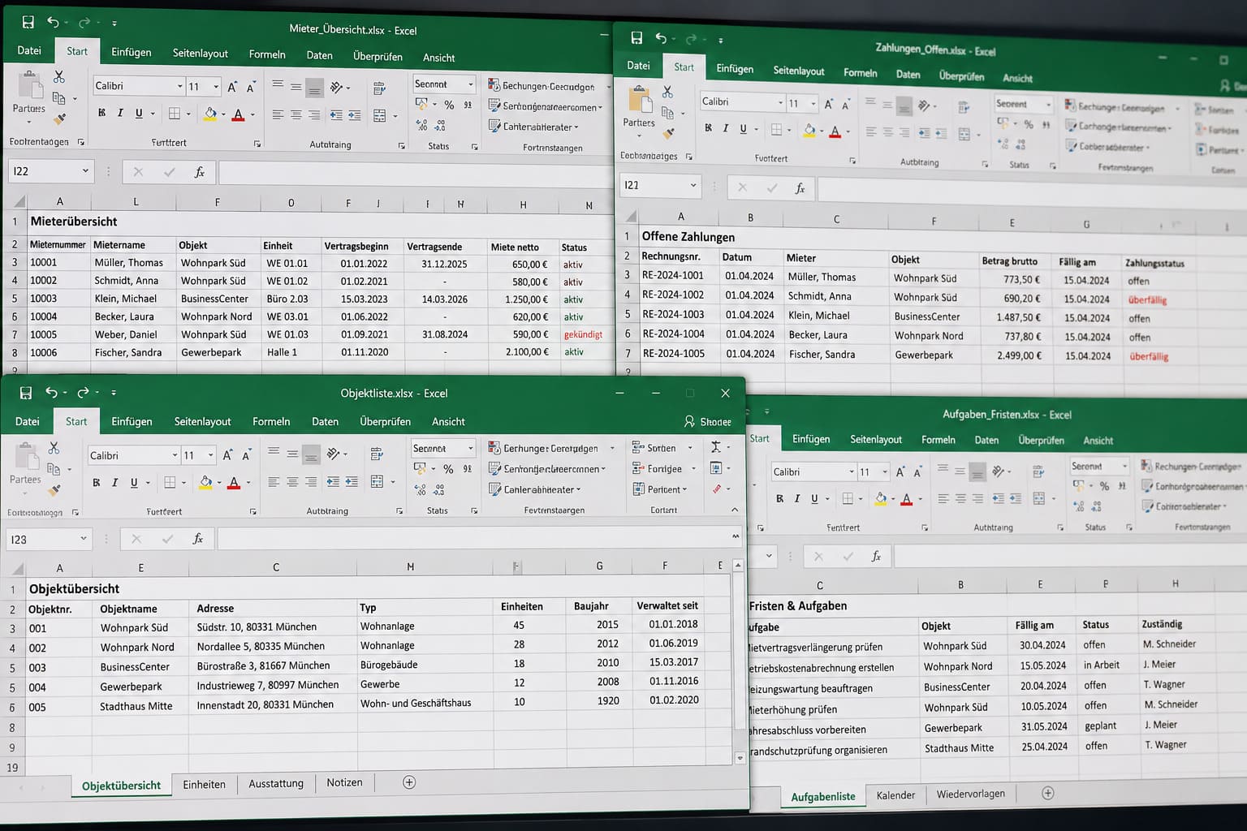Open font name box Calibri in Mieter_Übersicht
The width and height of the screenshot is (1247, 831).
tap(139, 86)
